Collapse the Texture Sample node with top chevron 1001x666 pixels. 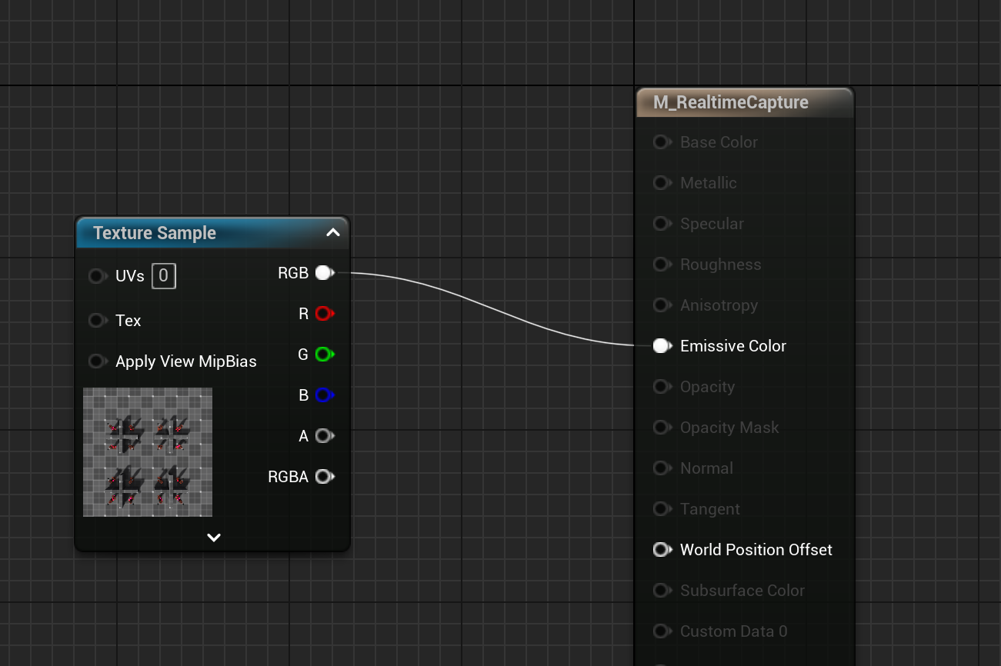pos(332,232)
